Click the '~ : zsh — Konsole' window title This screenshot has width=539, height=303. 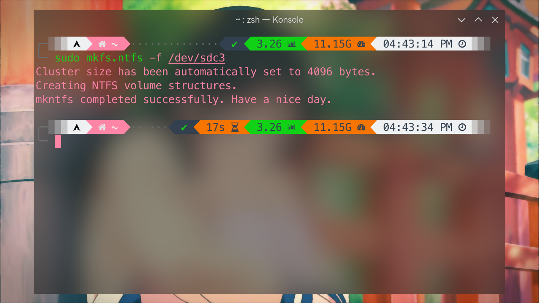click(x=269, y=20)
